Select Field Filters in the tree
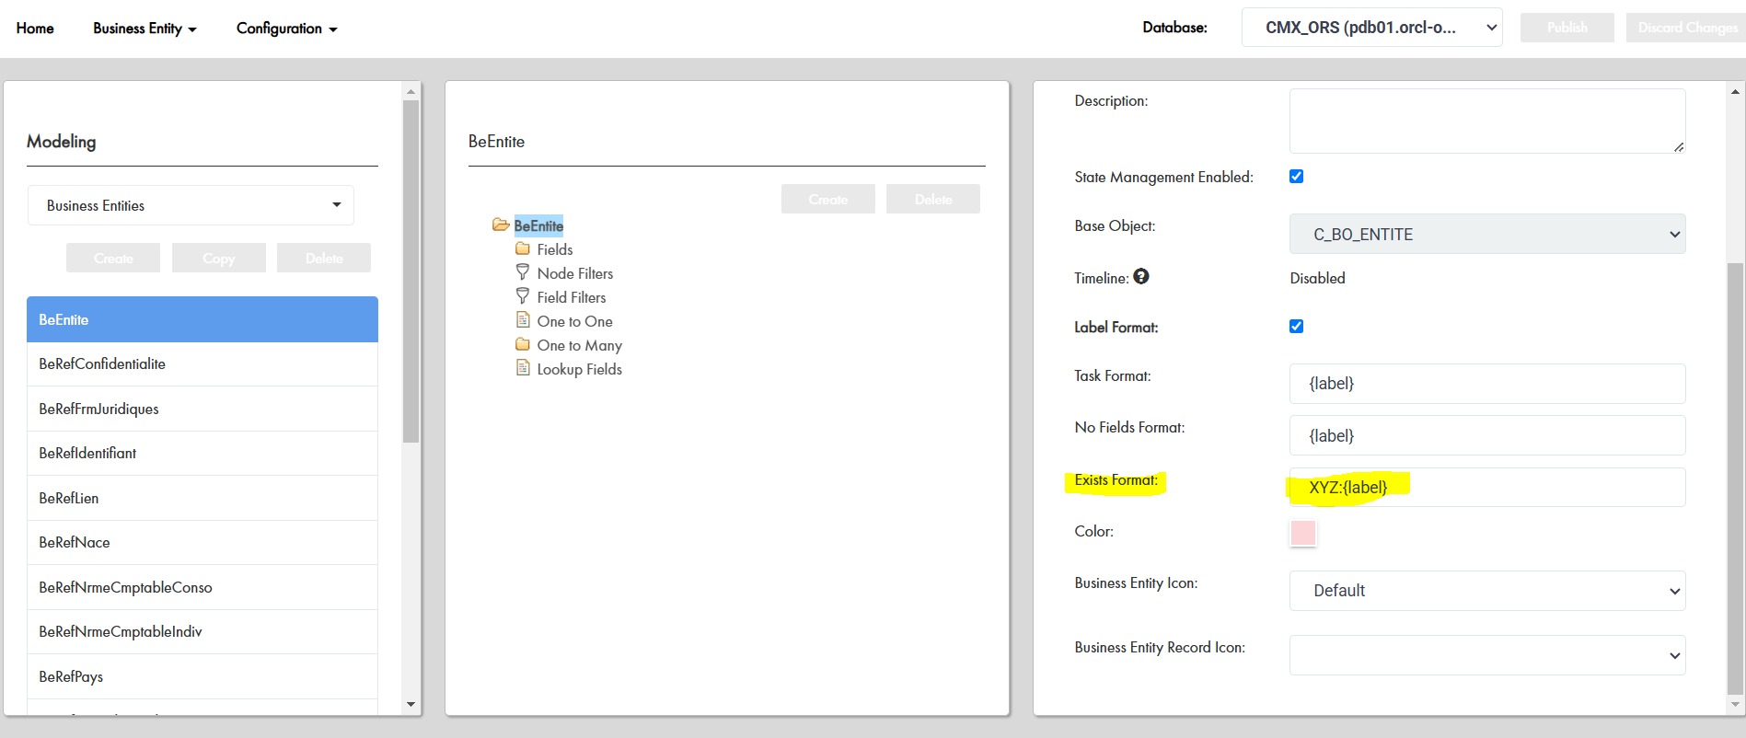This screenshot has height=738, width=1746. click(x=572, y=297)
